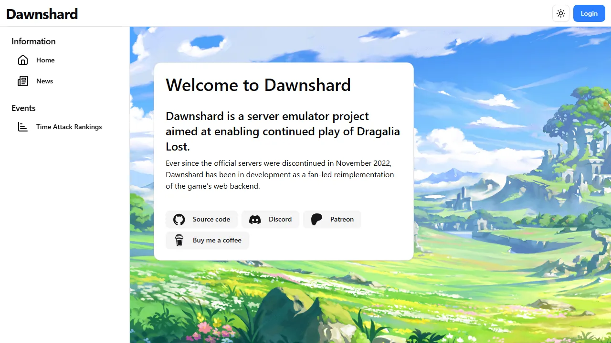The image size is (611, 343).
Task: Click the Dawnshard logo
Action: coord(42,14)
